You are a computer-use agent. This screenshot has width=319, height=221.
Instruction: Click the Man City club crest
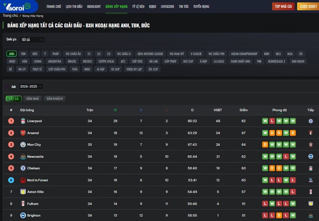click(x=23, y=144)
